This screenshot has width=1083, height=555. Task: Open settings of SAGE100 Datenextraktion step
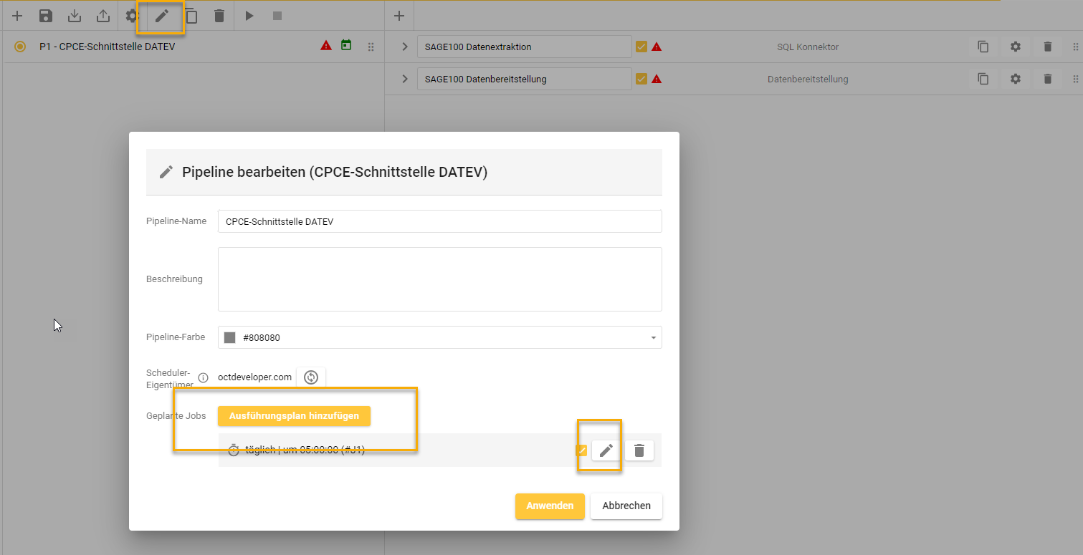click(x=1015, y=47)
